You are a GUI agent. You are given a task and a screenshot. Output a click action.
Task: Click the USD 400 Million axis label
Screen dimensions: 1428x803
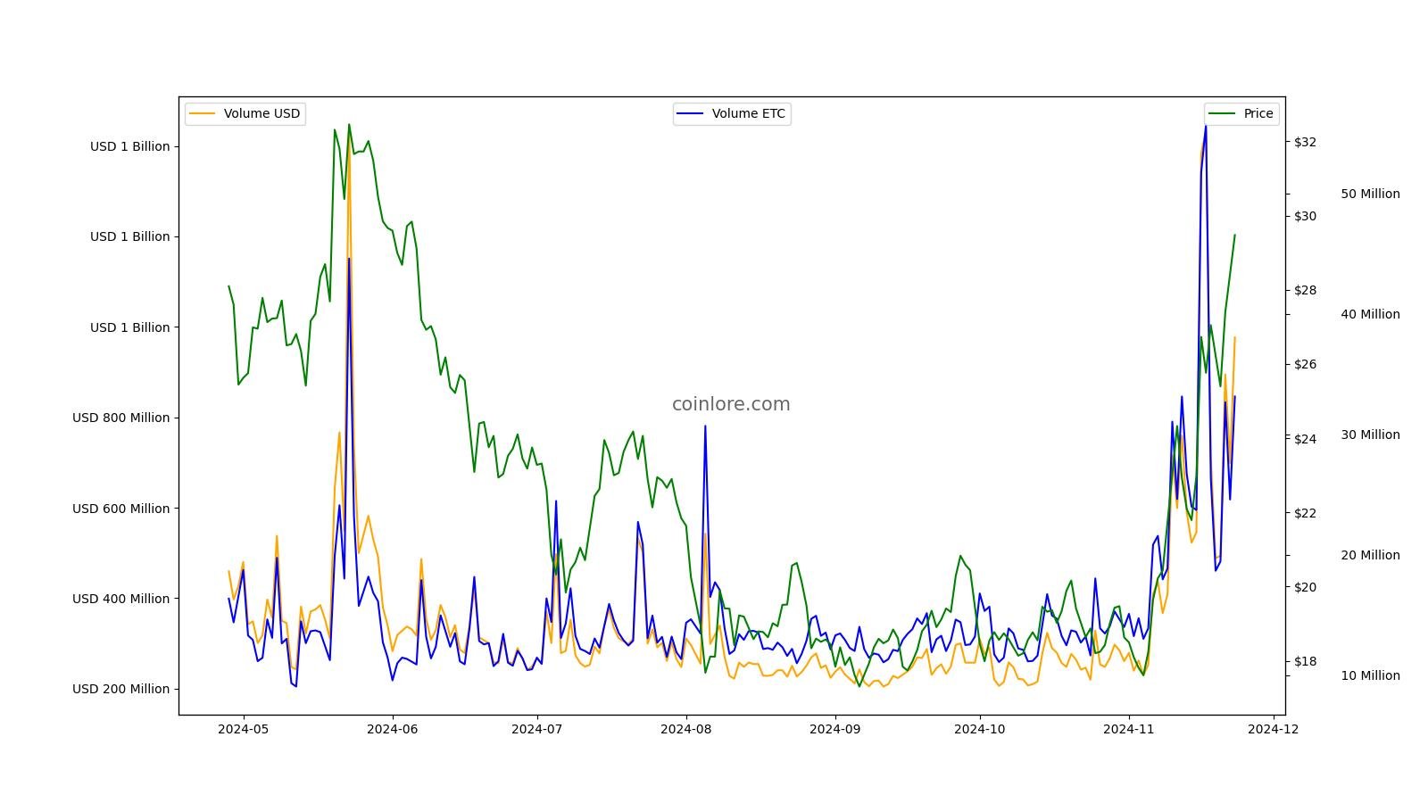pyautogui.click(x=120, y=599)
